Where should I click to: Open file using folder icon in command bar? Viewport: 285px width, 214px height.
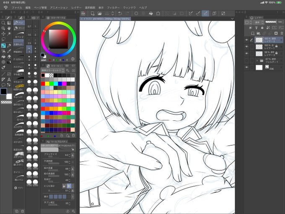click(x=99, y=13)
